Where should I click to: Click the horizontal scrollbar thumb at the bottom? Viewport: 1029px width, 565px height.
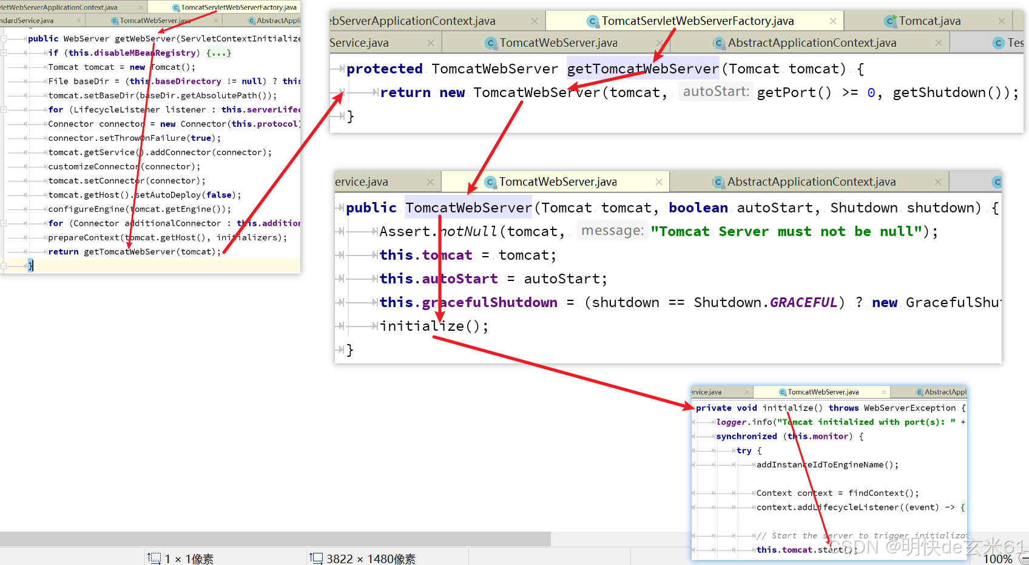pos(275,539)
